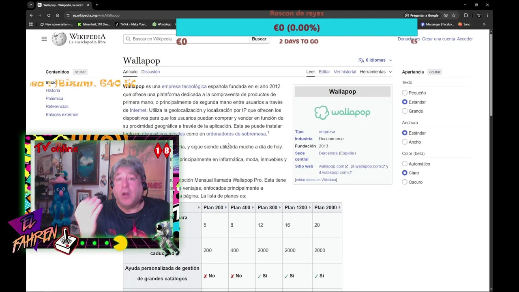Open Polémica in the contents sidebar

pos(54,99)
